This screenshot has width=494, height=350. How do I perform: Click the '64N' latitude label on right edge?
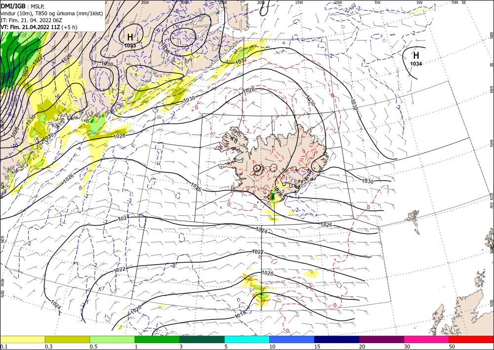click(x=491, y=143)
